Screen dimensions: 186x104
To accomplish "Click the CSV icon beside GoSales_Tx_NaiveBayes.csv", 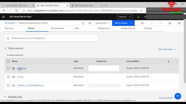I will (x=14, y=86).
